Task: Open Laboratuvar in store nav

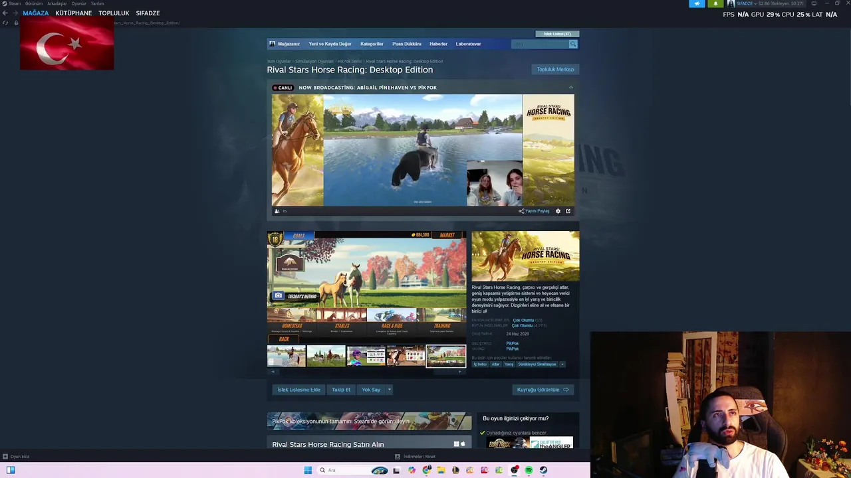Action: (468, 44)
